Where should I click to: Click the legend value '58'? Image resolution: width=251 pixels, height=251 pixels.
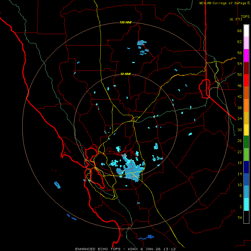coord(240,53)
